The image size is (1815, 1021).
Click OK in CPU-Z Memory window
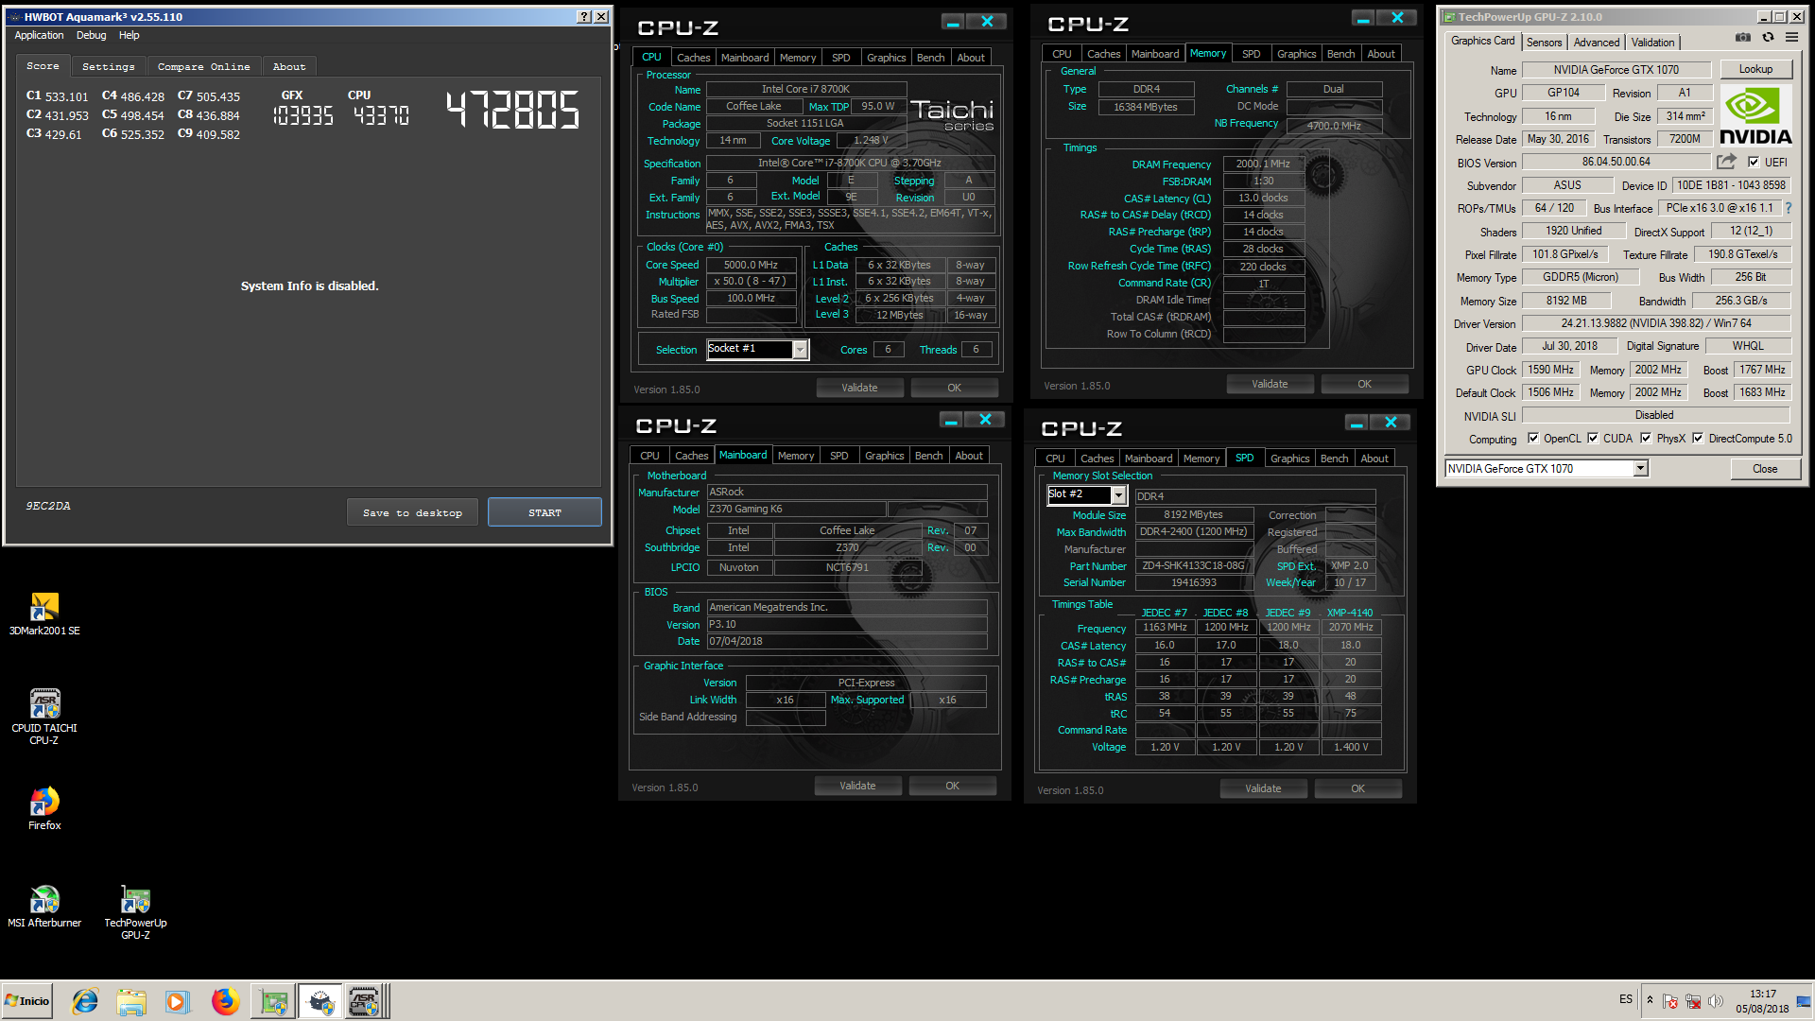coord(1364,384)
